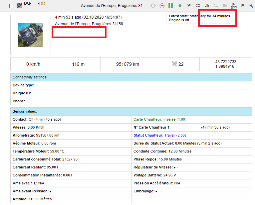Viewport: 255px width, 205px height.
Task: Click the track route icon
Action: coord(189,6)
